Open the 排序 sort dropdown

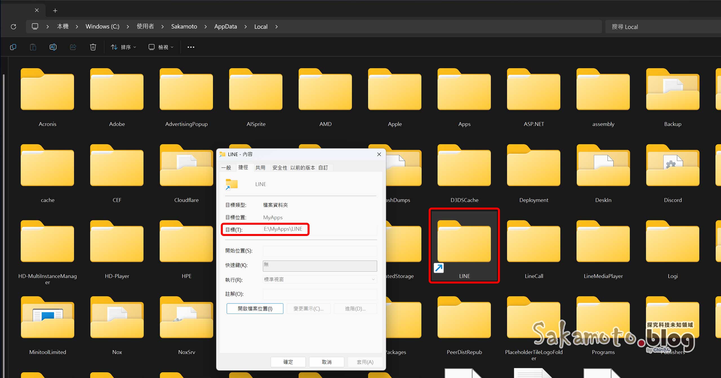124,47
